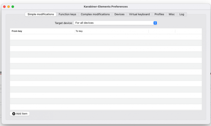Viewport: 211px width, 126px height.
Task: Go to the Complex modifications tab
Action: (x=95, y=14)
